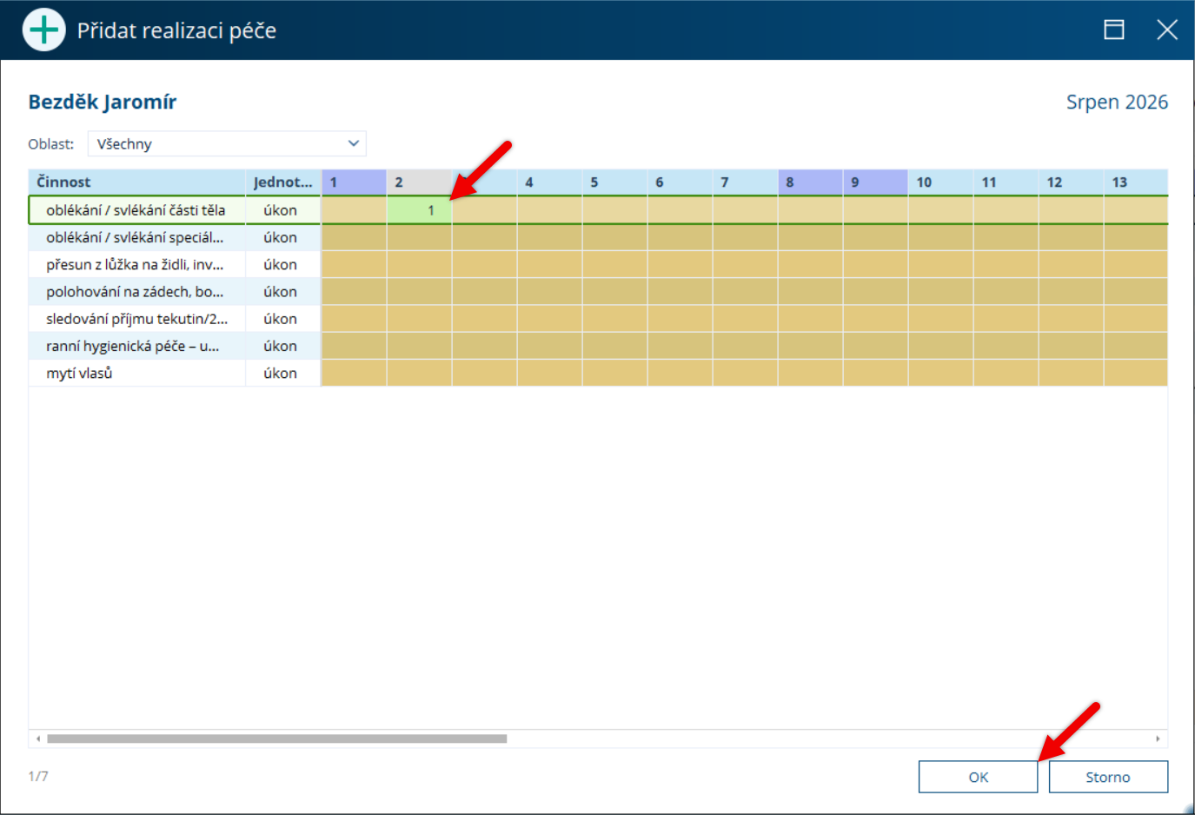Click day 7 cell for ranní hygienická péče
1195x815 pixels.
click(x=745, y=346)
